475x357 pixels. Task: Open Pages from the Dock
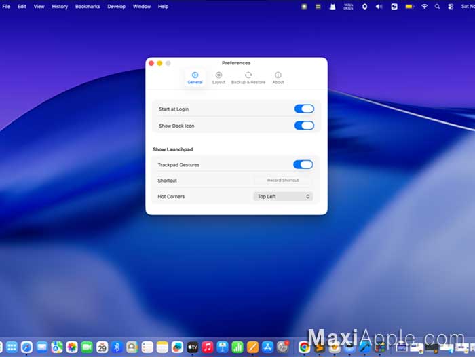pos(252,347)
